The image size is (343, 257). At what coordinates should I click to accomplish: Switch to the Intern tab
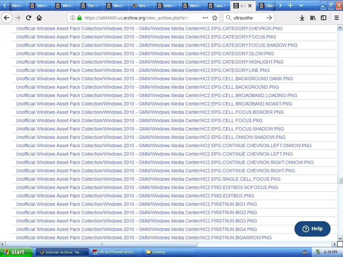[x=166, y=6]
